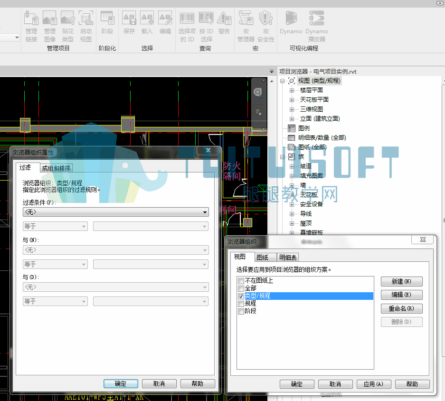Cancel the 浏览器组织 dialog
445x401 pixels.
(335, 384)
